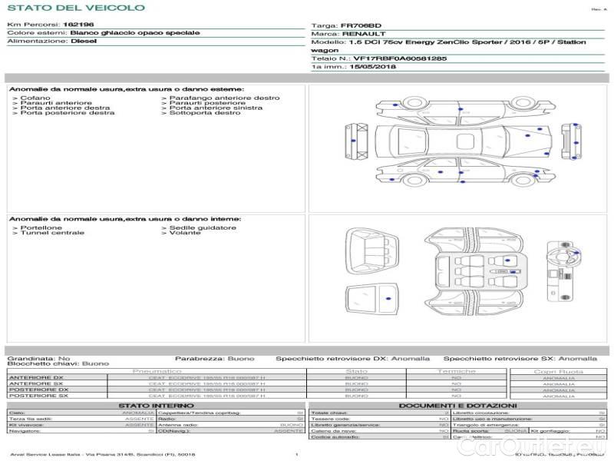The width and height of the screenshot is (614, 461).
Task: Select the mileage value "182196"
Action: click(78, 25)
